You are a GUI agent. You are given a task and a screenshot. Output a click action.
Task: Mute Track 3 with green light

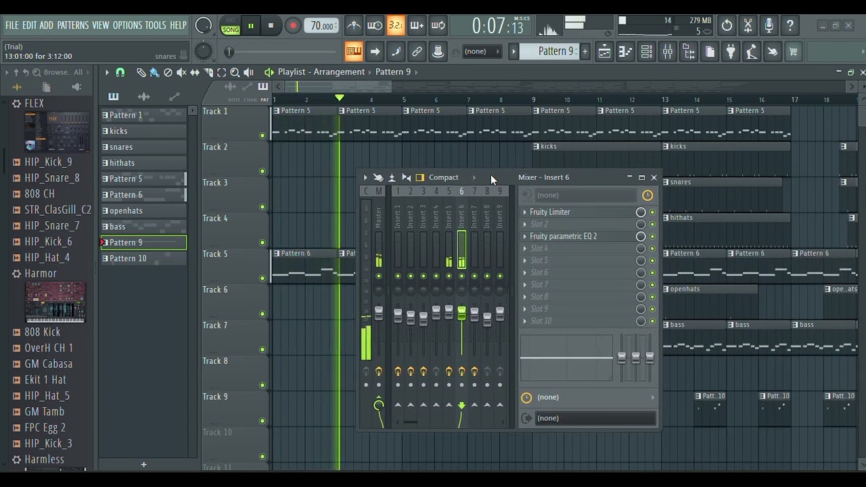[x=263, y=207]
